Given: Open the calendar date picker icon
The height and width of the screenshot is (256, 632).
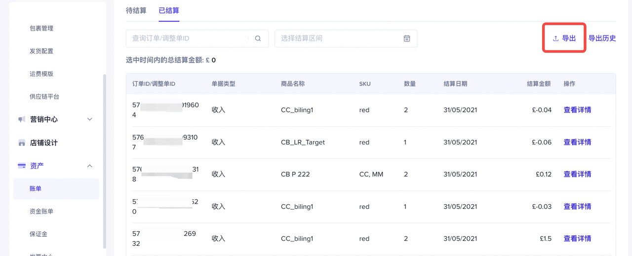Looking at the screenshot, I should pyautogui.click(x=407, y=38).
